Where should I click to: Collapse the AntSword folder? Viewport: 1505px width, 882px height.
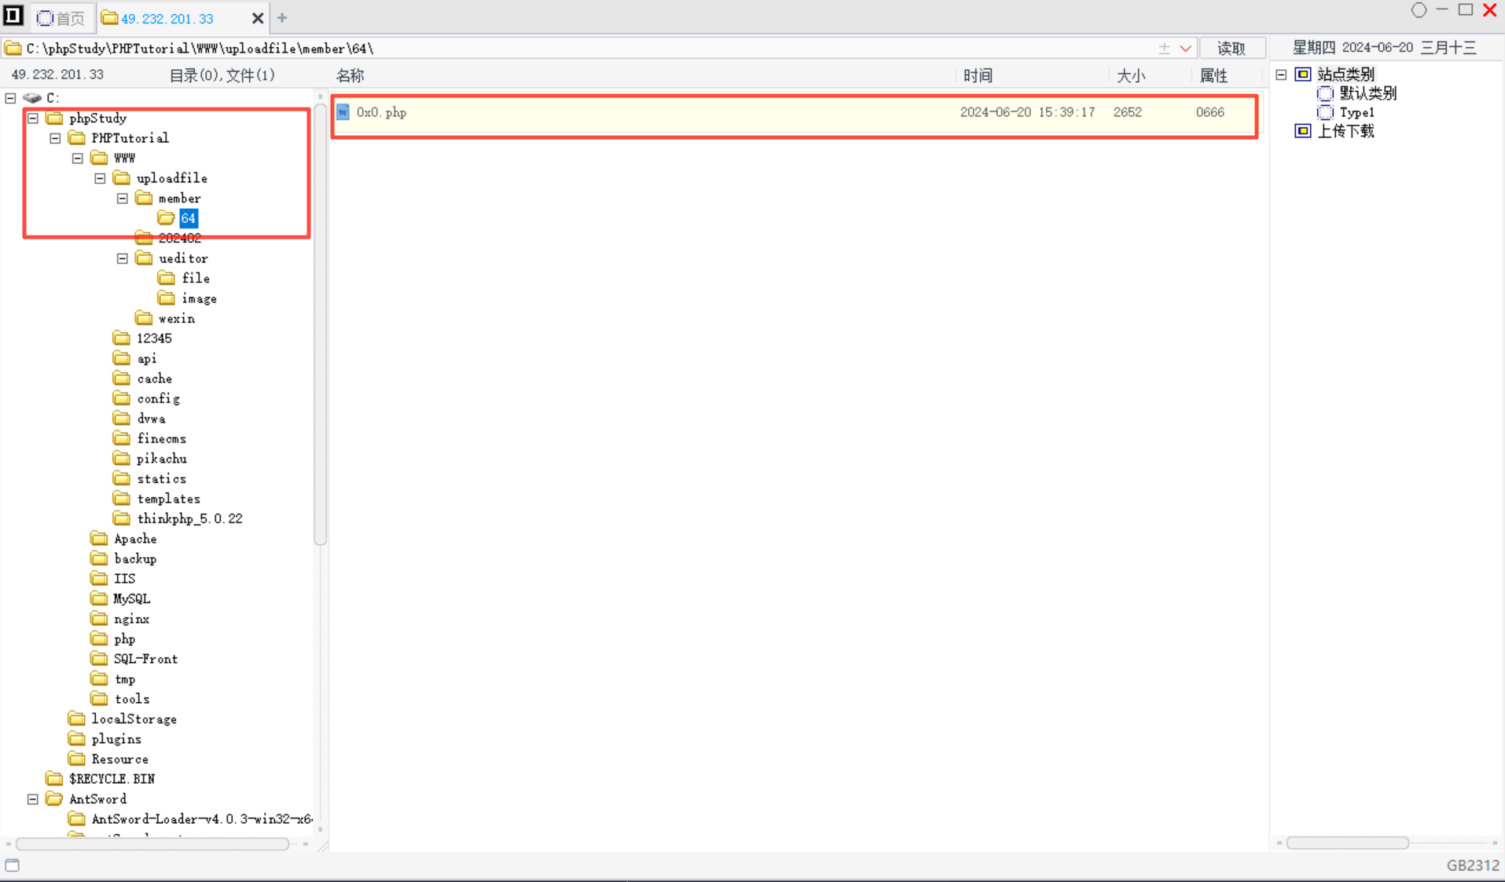(33, 800)
